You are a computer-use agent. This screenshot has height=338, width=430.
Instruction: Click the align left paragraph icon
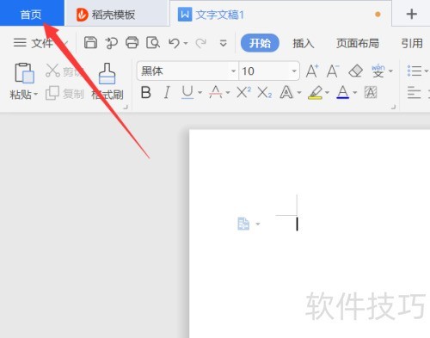pos(415,93)
